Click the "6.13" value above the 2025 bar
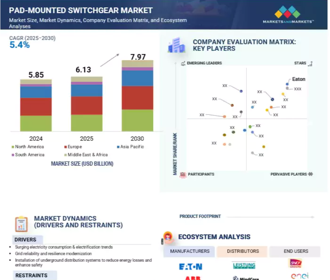This screenshot has width=330, height=280. (83, 70)
